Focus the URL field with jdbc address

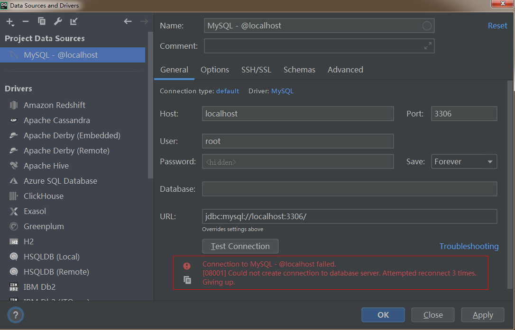click(349, 216)
